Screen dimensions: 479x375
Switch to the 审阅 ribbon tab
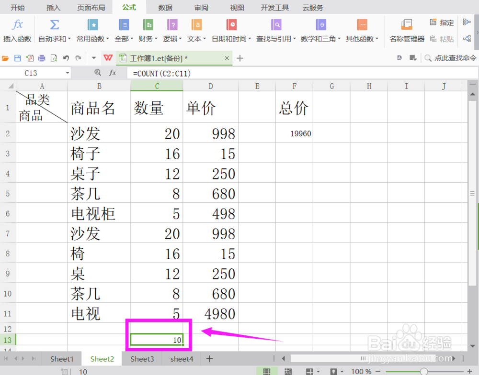(201, 7)
